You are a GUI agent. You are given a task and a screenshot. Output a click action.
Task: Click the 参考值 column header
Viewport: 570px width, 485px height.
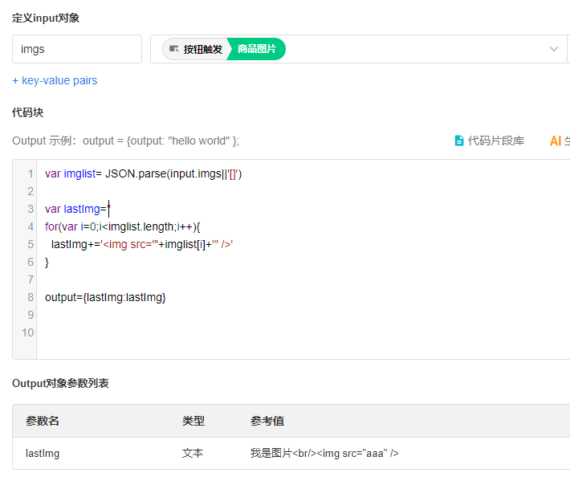pyautogui.click(x=267, y=421)
